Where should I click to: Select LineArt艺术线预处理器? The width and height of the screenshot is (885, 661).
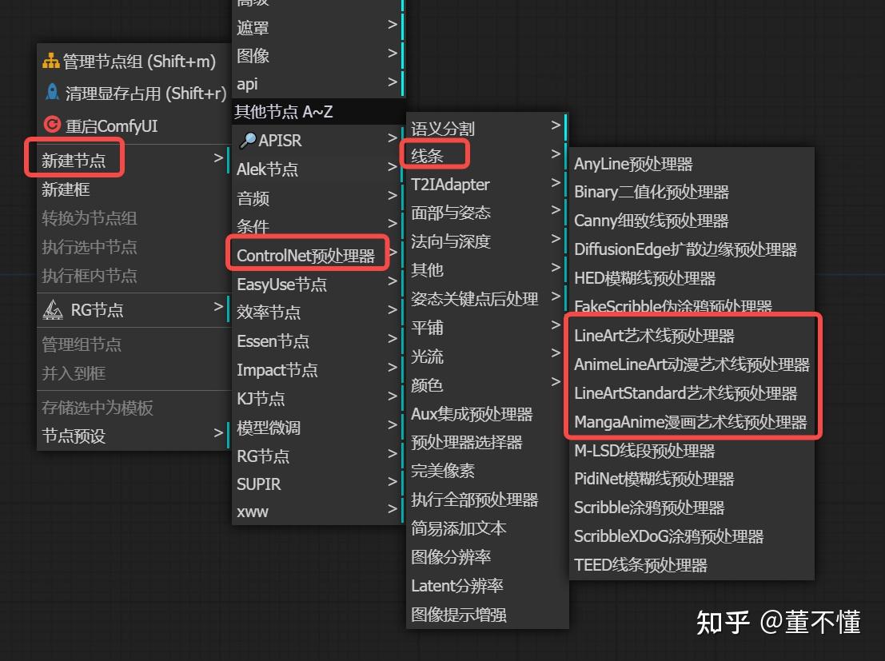click(652, 336)
